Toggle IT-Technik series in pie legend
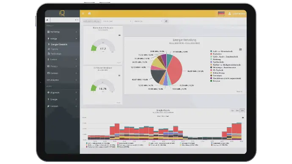Image resolution: width=292 pixels, height=164 pixels. pyautogui.click(x=217, y=70)
